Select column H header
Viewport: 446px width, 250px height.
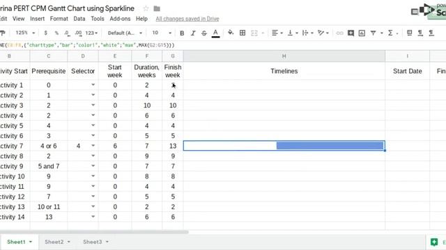[x=284, y=56]
